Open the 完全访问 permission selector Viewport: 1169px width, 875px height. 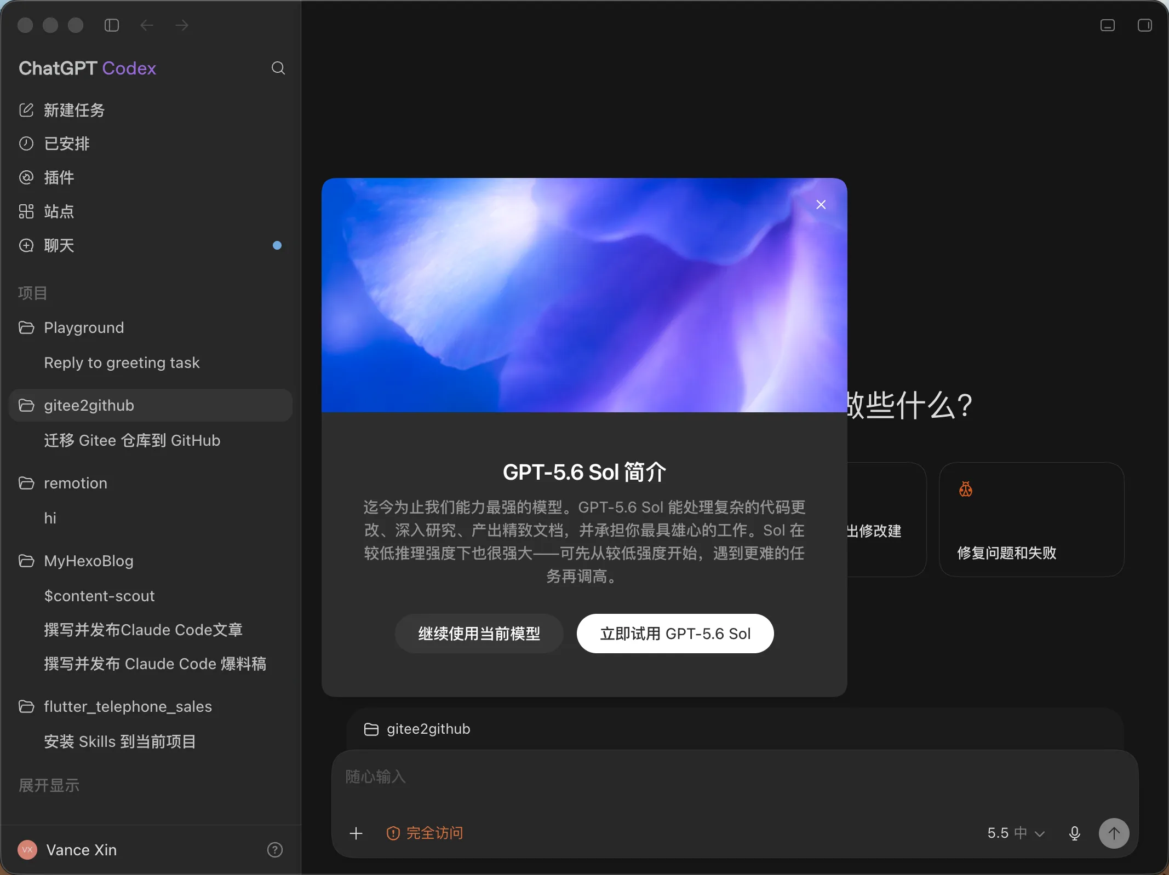425,833
